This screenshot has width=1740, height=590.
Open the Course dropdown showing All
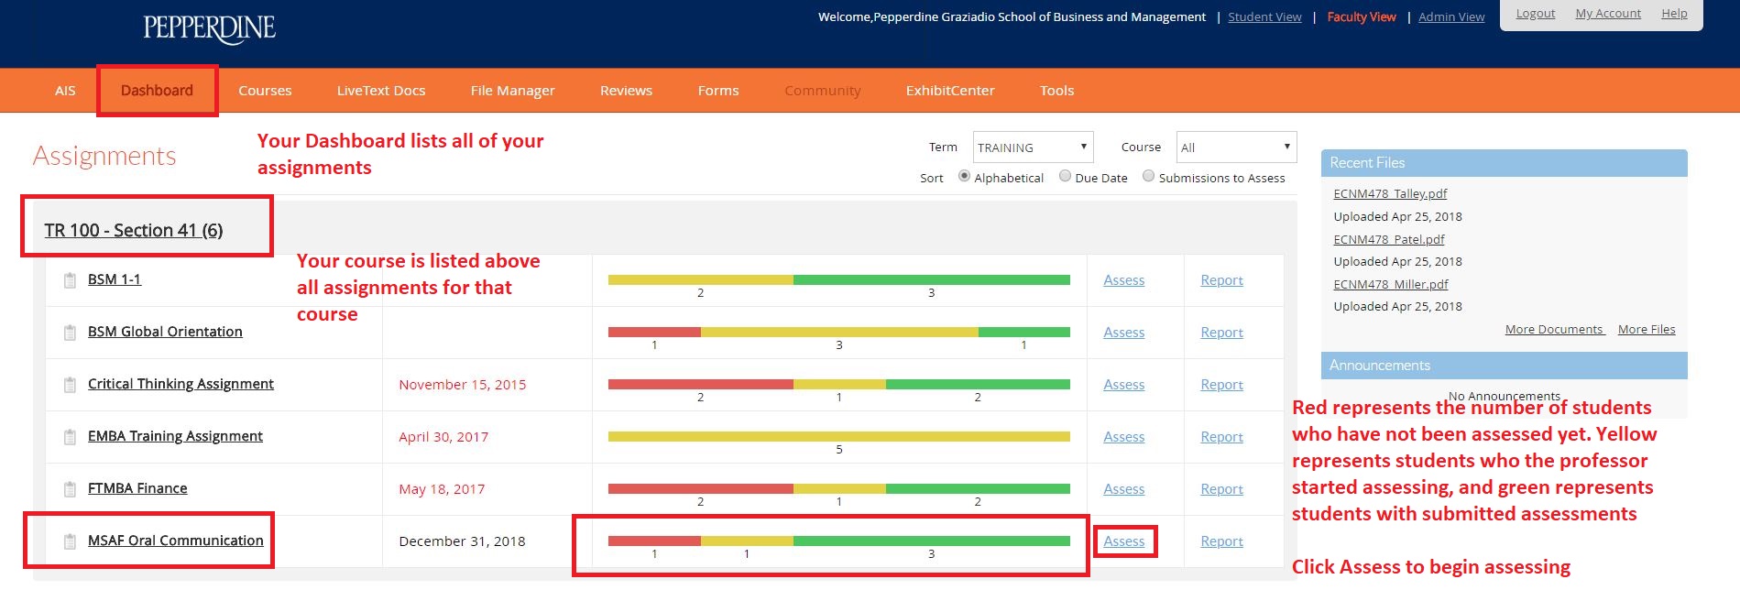1235,147
